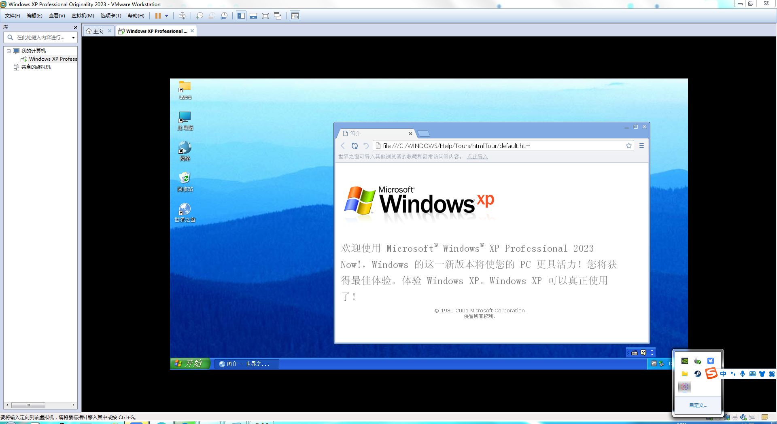The height and width of the screenshot is (424, 777).
Task: Select the 世界之窗 browser desktop icon
Action: pos(185,213)
